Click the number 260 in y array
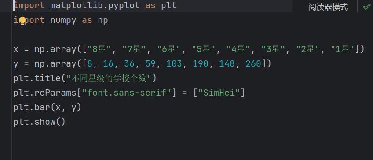 (253, 63)
